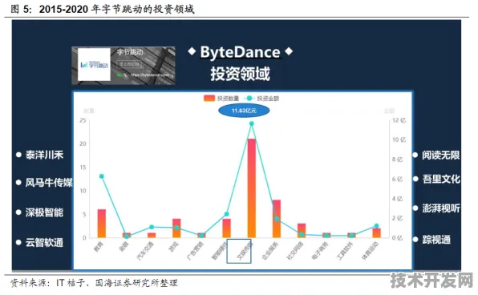The width and height of the screenshot is (478, 295).
Task: Click the 企业服务 x-axis label
Action: [270, 250]
